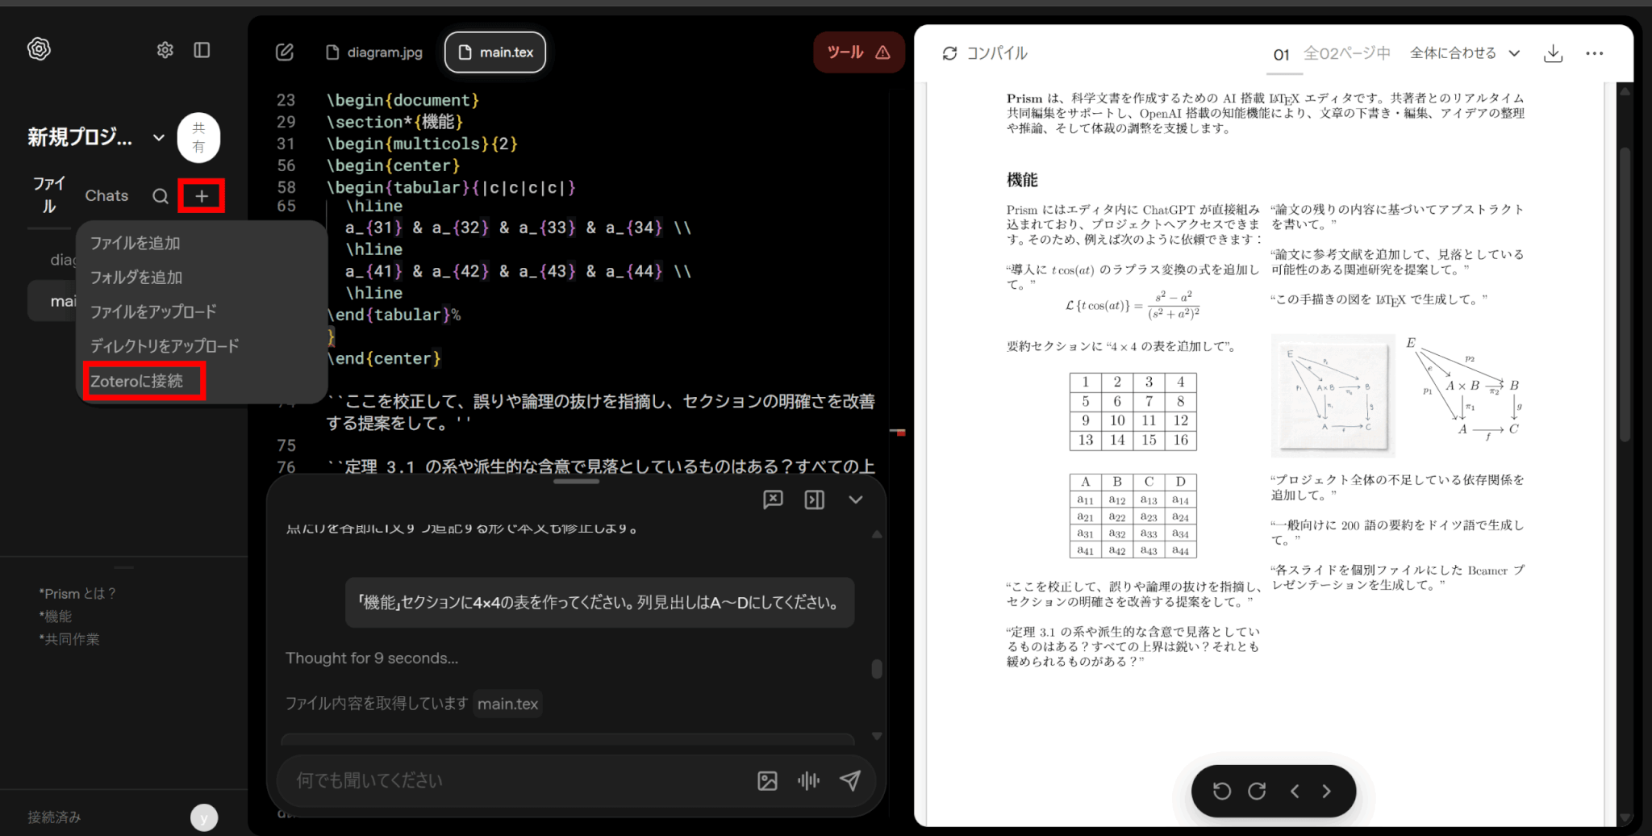The width and height of the screenshot is (1652, 836).
Task: Open the ツール warning button
Action: [858, 52]
